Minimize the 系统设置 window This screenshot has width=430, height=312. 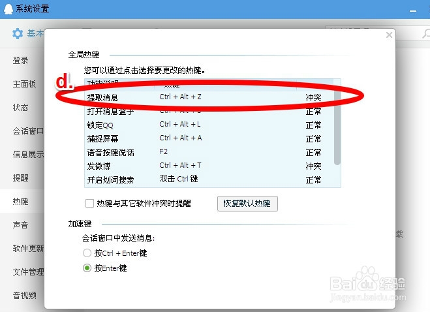[413, 11]
